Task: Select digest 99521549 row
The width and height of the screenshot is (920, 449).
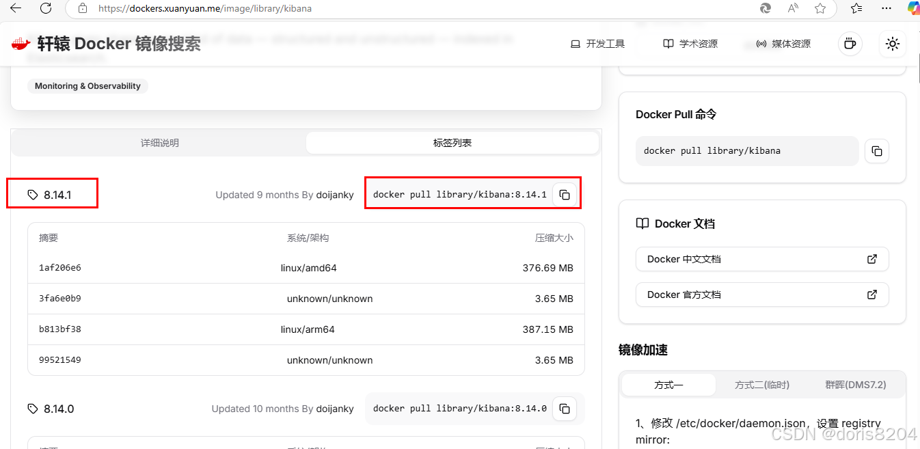Action: [x=306, y=360]
